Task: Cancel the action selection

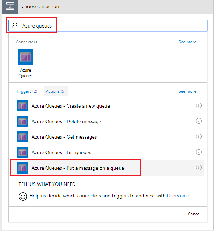Action: pos(194,214)
